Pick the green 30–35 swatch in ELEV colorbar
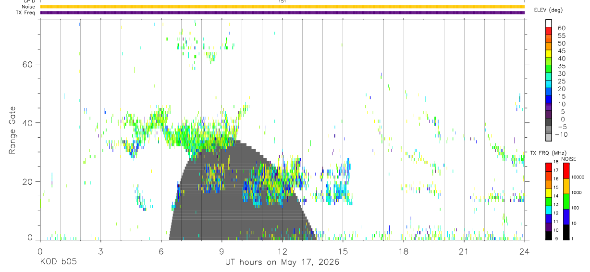The height and width of the screenshot is (272, 590). (x=549, y=69)
